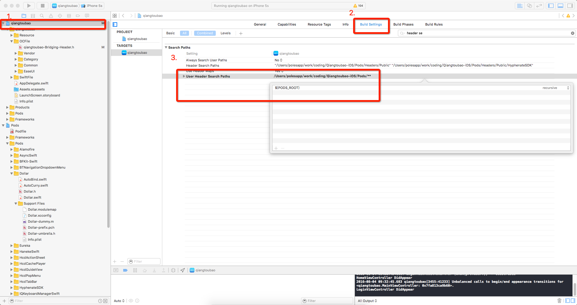Select Combined settings view

[205, 33]
